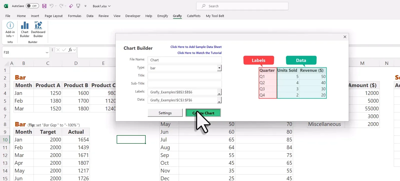Viewport: 400px width, 181px height.
Task: Select the Grafly ribbon tab
Action: 177,16
